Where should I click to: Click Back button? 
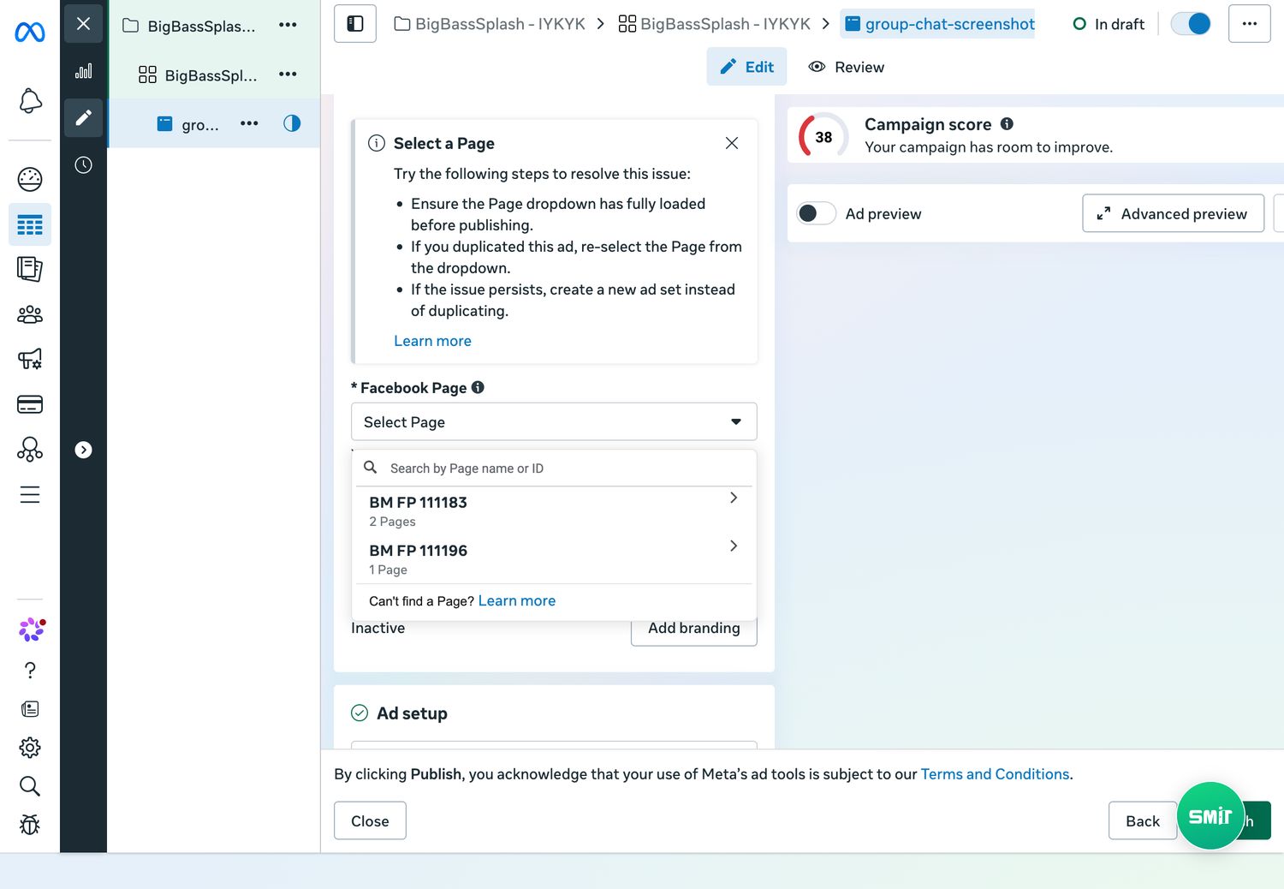click(1143, 820)
